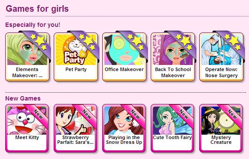This screenshot has width=249, height=159.
Task: Open the 'Back To School Makeover' title link
Action: (173, 72)
